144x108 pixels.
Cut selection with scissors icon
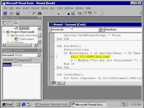coord(24,13)
